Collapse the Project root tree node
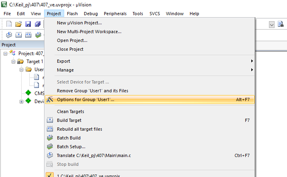Image resolution: width=287 pixels, height=177 pixels. pyautogui.click(x=5, y=54)
